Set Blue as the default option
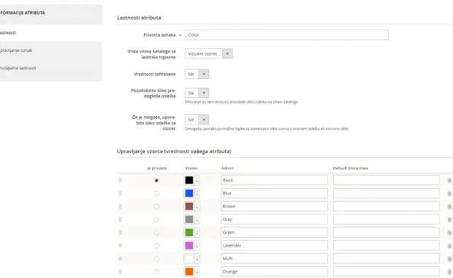Image resolution: width=453 pixels, height=278 pixels. 156,193
